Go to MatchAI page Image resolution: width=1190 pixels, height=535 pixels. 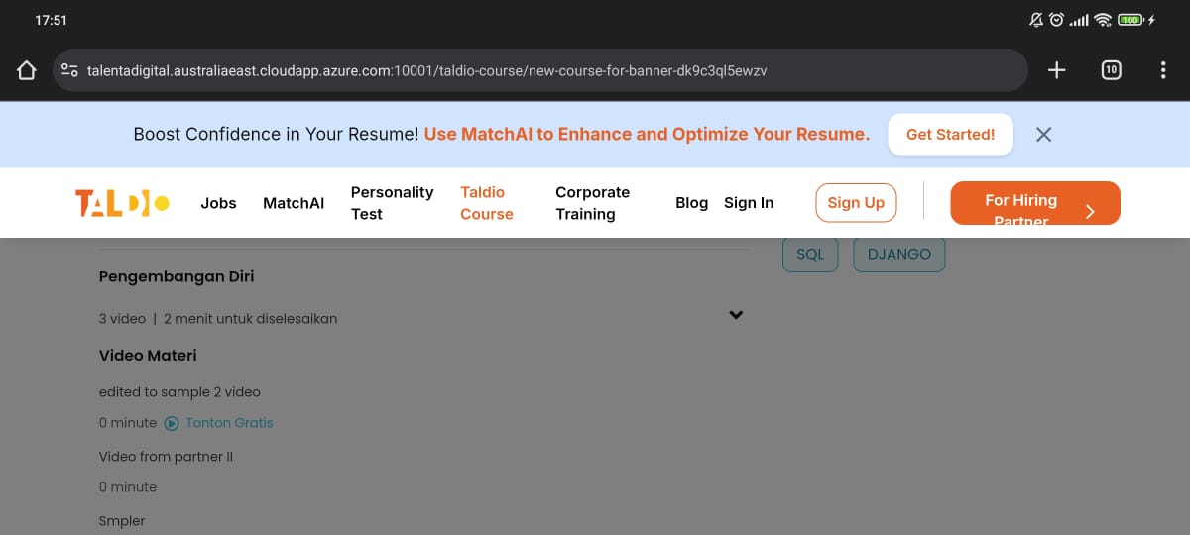294,203
